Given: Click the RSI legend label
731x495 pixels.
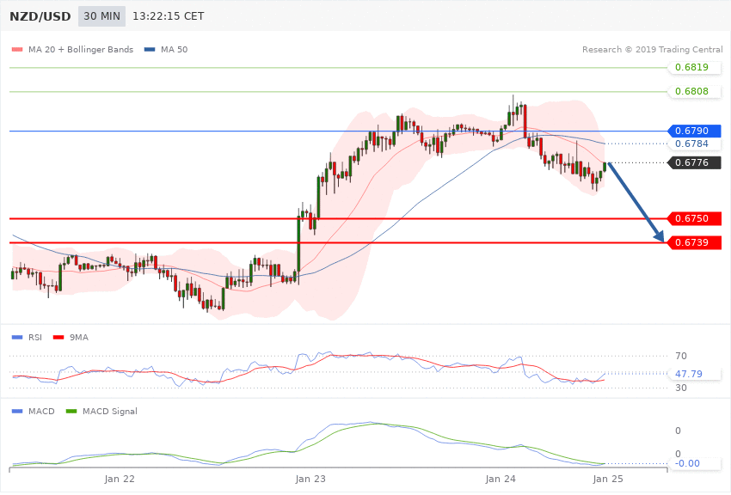Looking at the screenshot, I should point(35,338).
